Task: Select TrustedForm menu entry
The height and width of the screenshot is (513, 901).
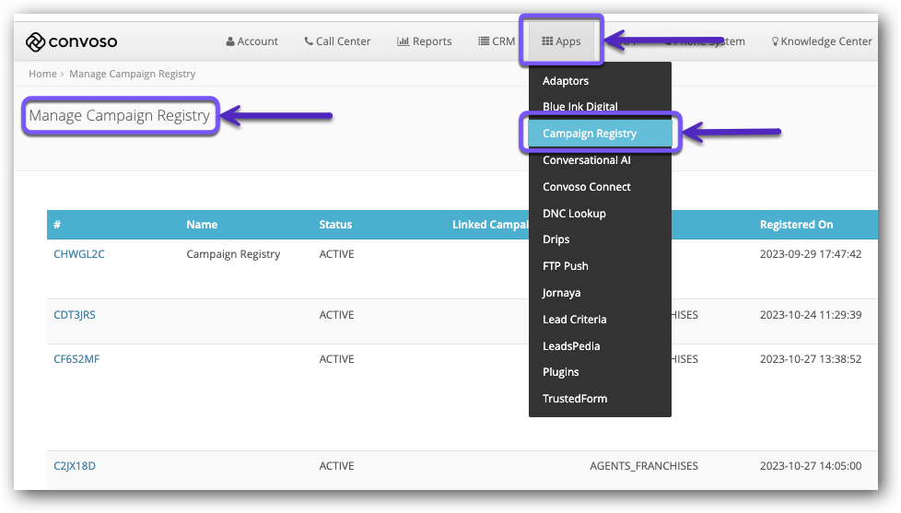Action: [575, 398]
